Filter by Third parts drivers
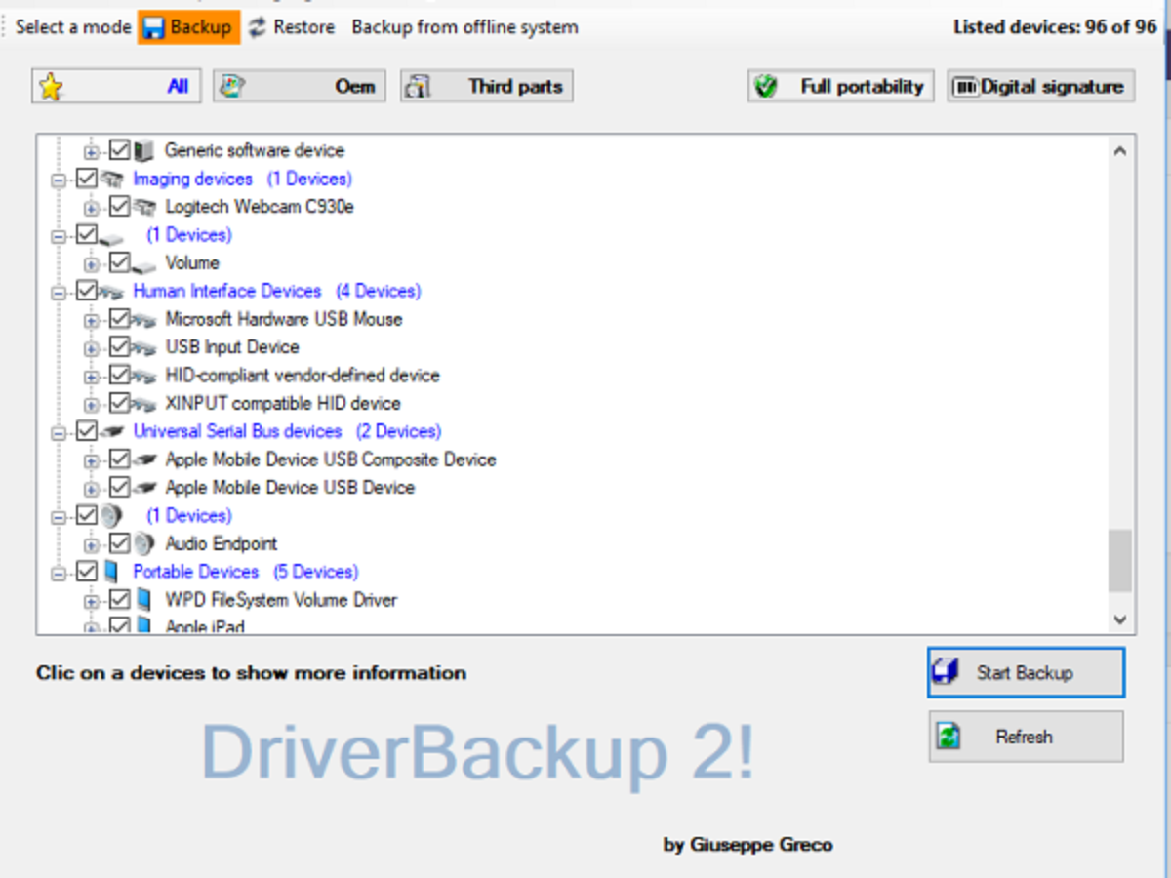 point(486,87)
